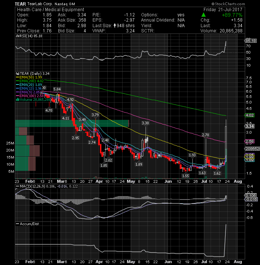Click the 1.55 June low annotation
Image resolution: width=260 pixels, height=265 pixels.
tap(185, 176)
